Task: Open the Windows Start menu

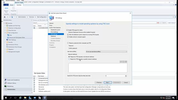Action: click(6, 98)
